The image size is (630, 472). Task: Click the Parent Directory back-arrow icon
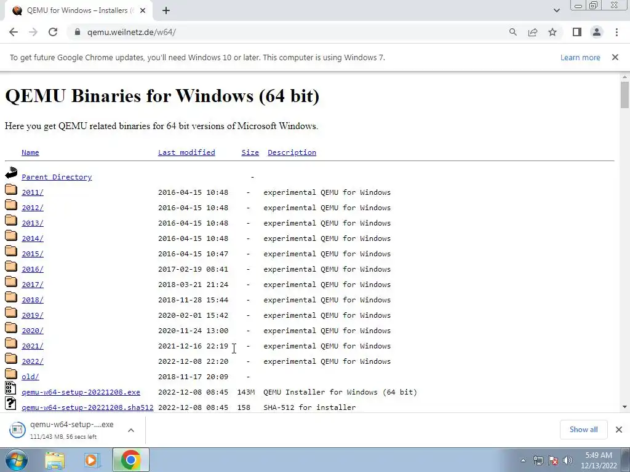coord(11,173)
